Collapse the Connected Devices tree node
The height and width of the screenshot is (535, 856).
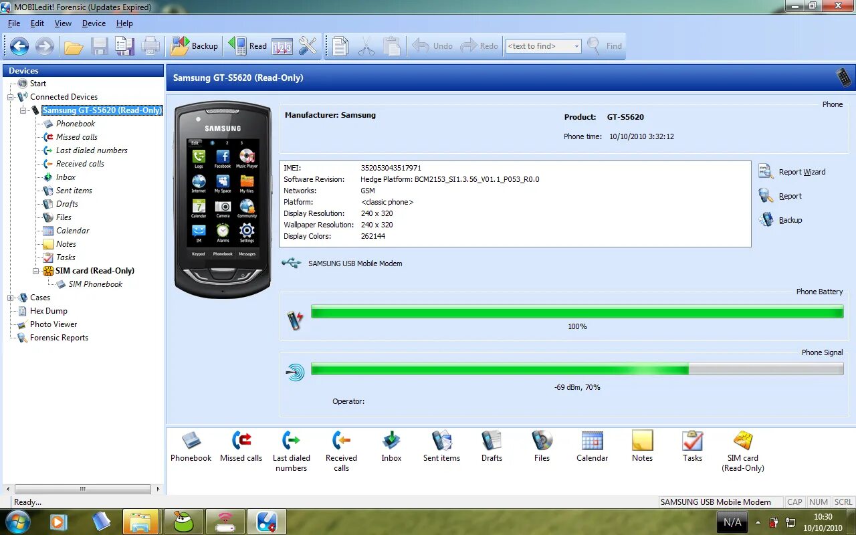(10, 97)
